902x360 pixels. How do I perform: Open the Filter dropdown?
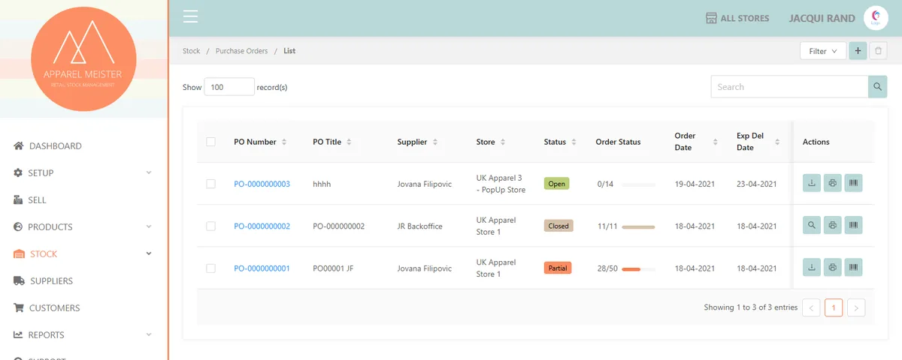823,51
